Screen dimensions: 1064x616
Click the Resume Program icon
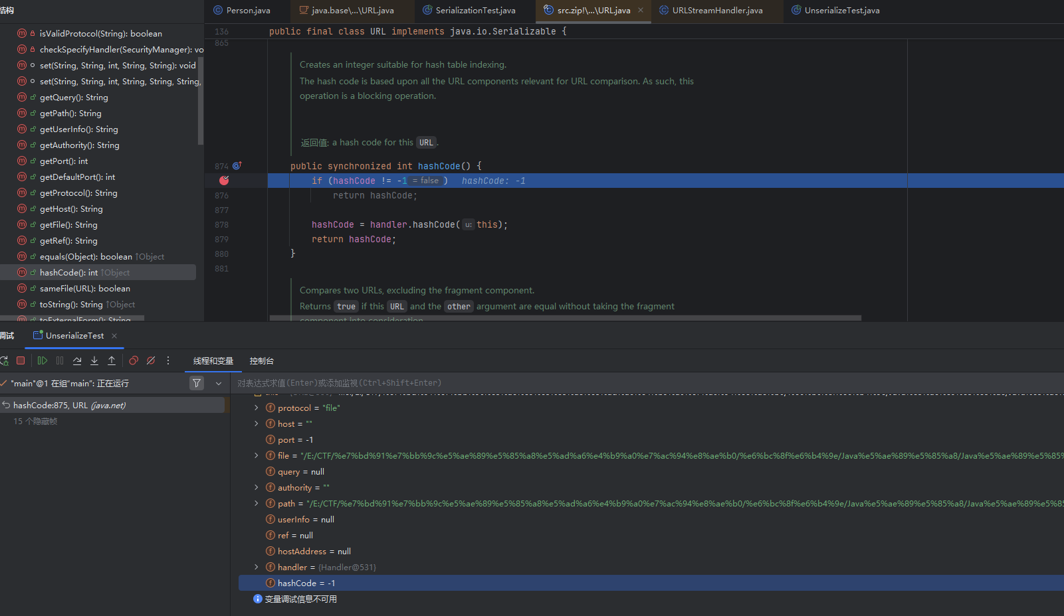tap(43, 360)
